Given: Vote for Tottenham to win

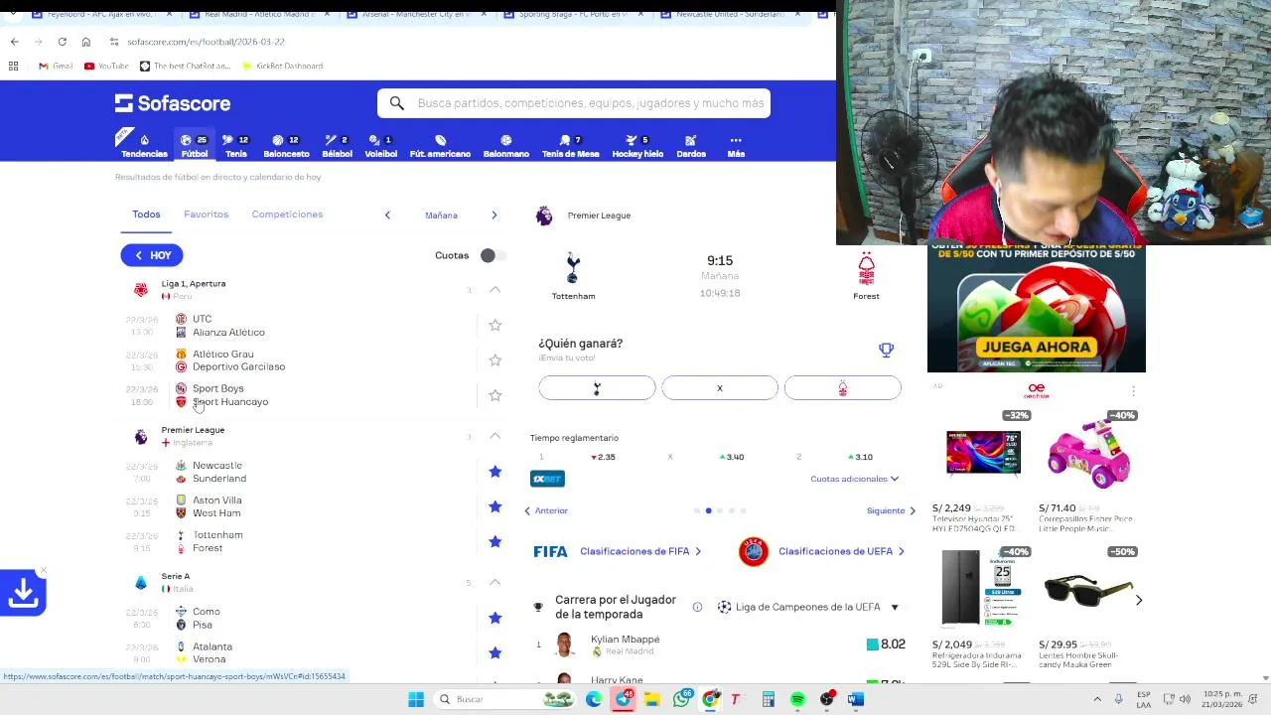Looking at the screenshot, I should (597, 388).
